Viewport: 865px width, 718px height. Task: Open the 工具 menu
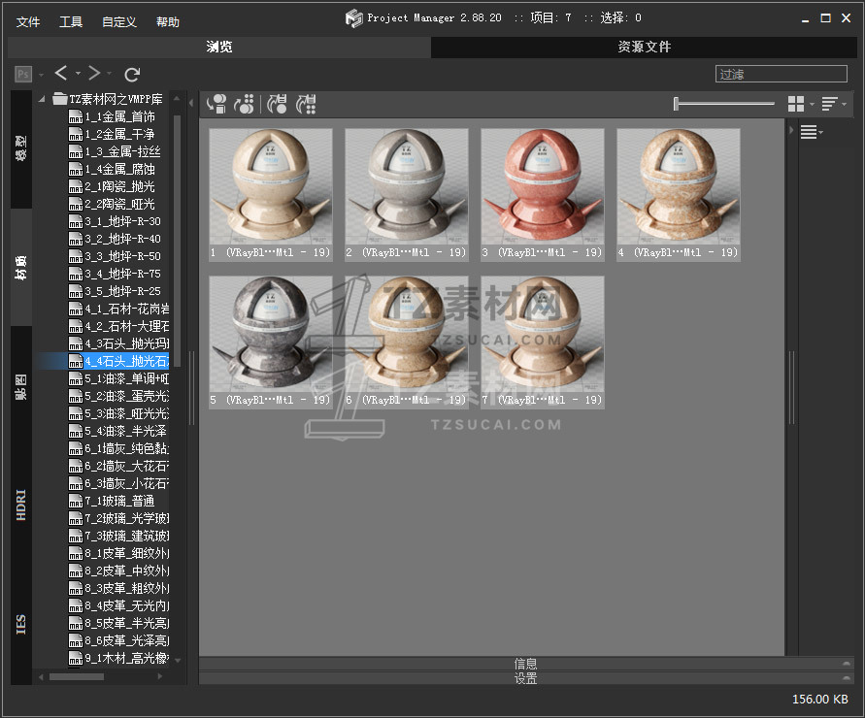tap(71, 21)
